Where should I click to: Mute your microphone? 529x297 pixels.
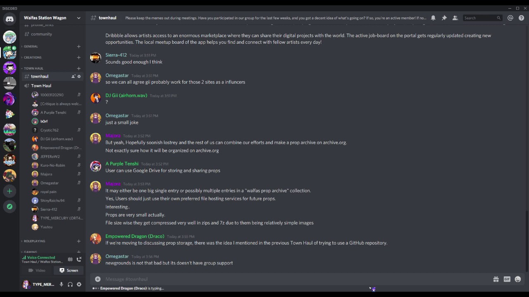(x=61, y=284)
